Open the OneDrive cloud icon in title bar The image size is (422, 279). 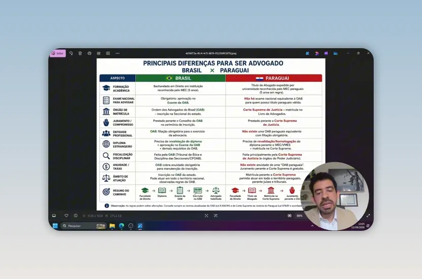336,53
